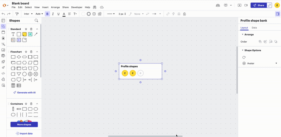Click the text alignment icon

(70, 14)
